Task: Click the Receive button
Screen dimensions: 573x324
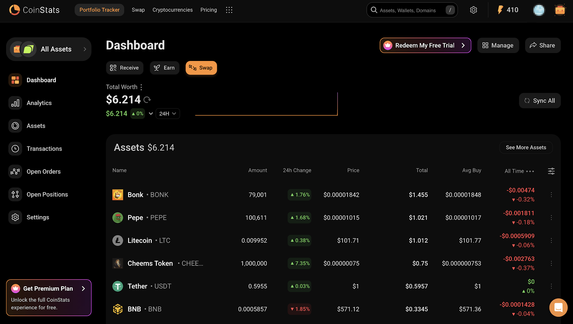Action: (125, 68)
